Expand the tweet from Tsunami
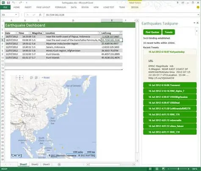201x171 pixels. click(x=170, y=85)
